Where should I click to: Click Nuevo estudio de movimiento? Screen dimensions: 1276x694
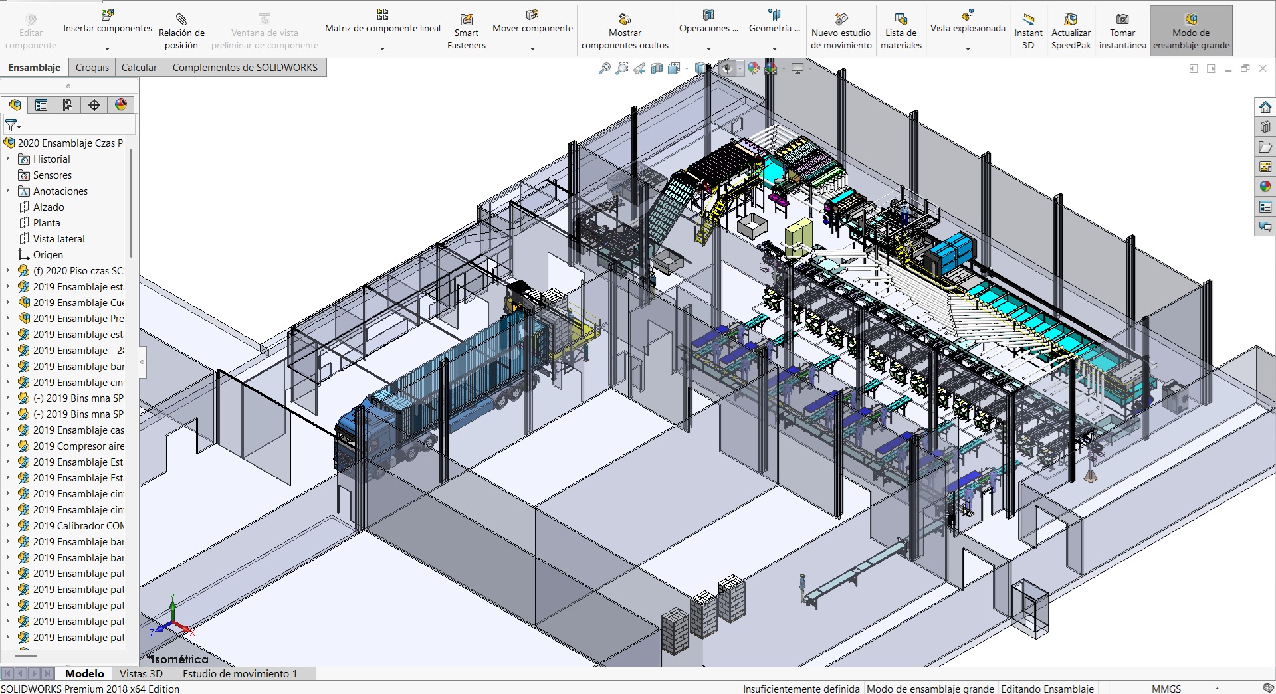(841, 31)
